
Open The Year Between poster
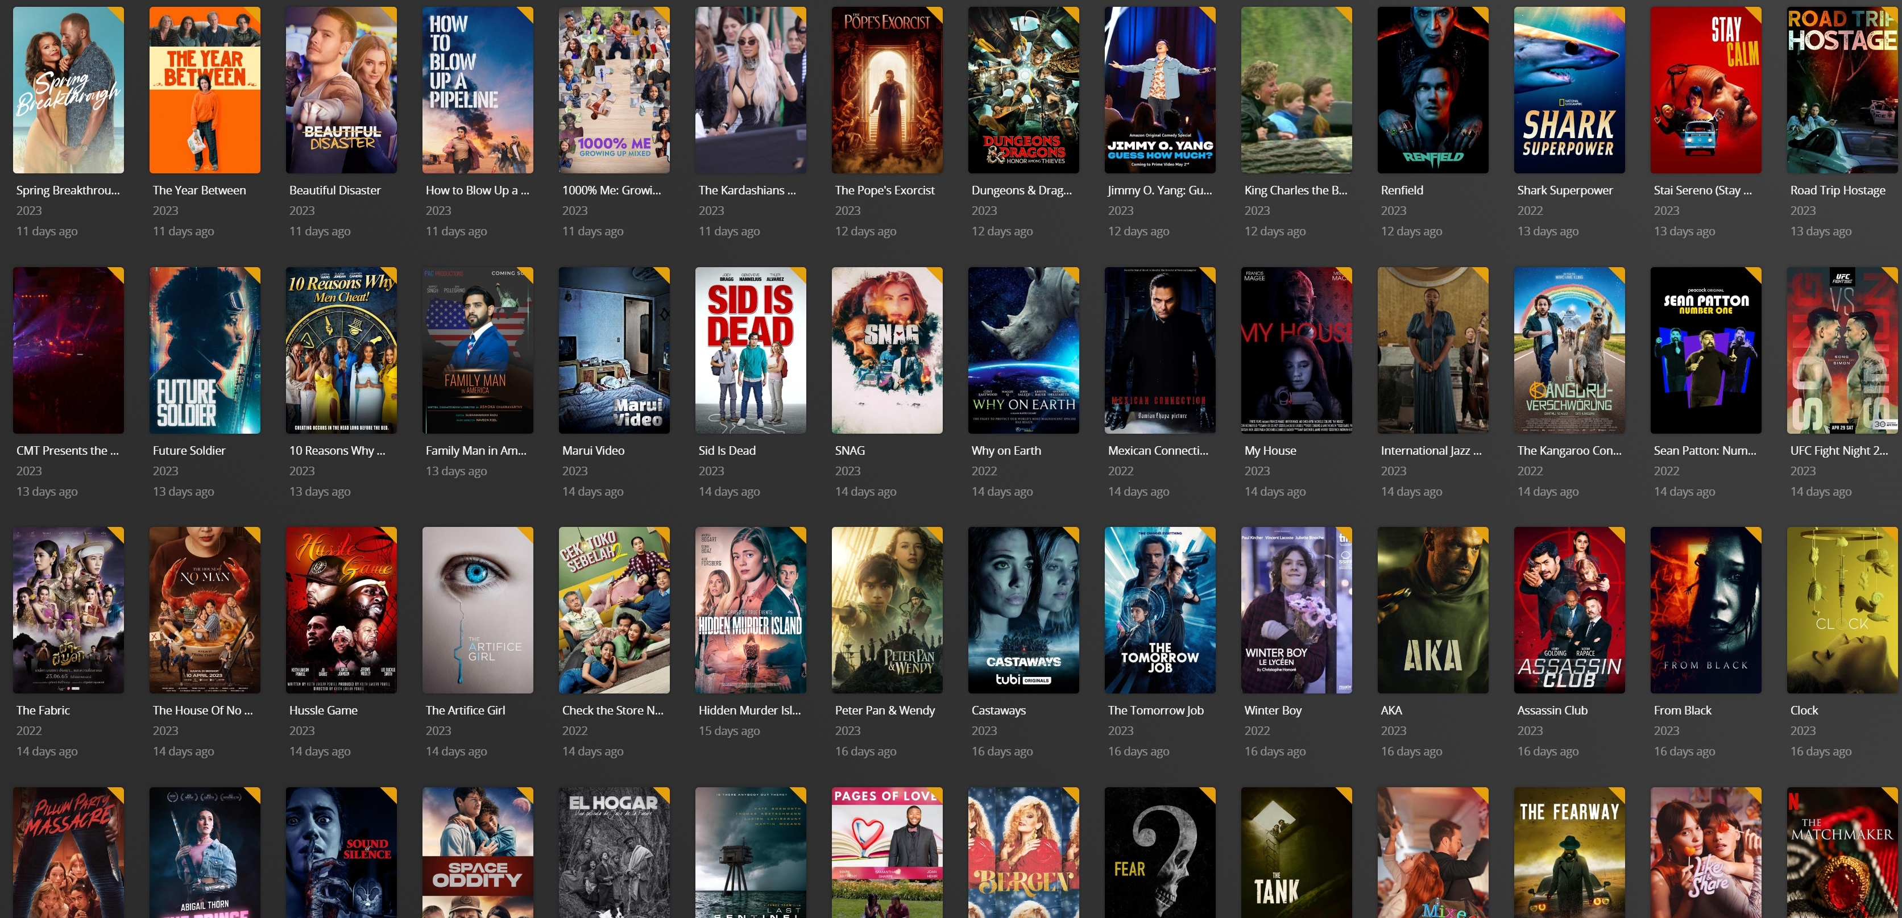pos(205,90)
